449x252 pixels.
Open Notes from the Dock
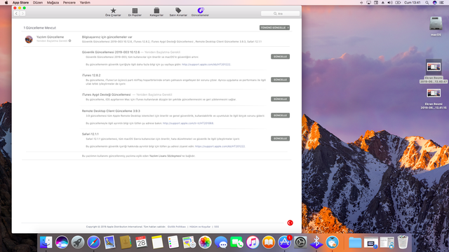pos(157,242)
